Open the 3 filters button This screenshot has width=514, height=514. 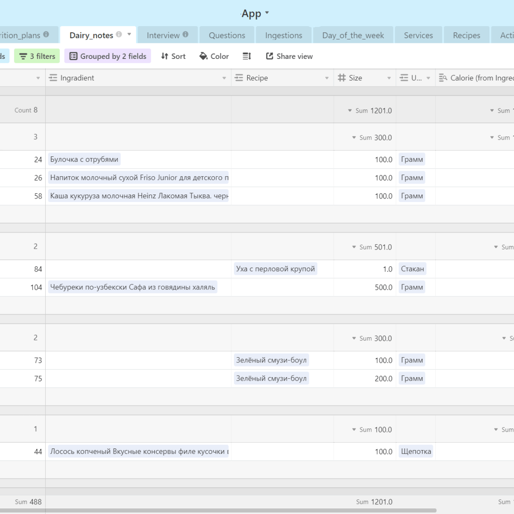(x=37, y=56)
